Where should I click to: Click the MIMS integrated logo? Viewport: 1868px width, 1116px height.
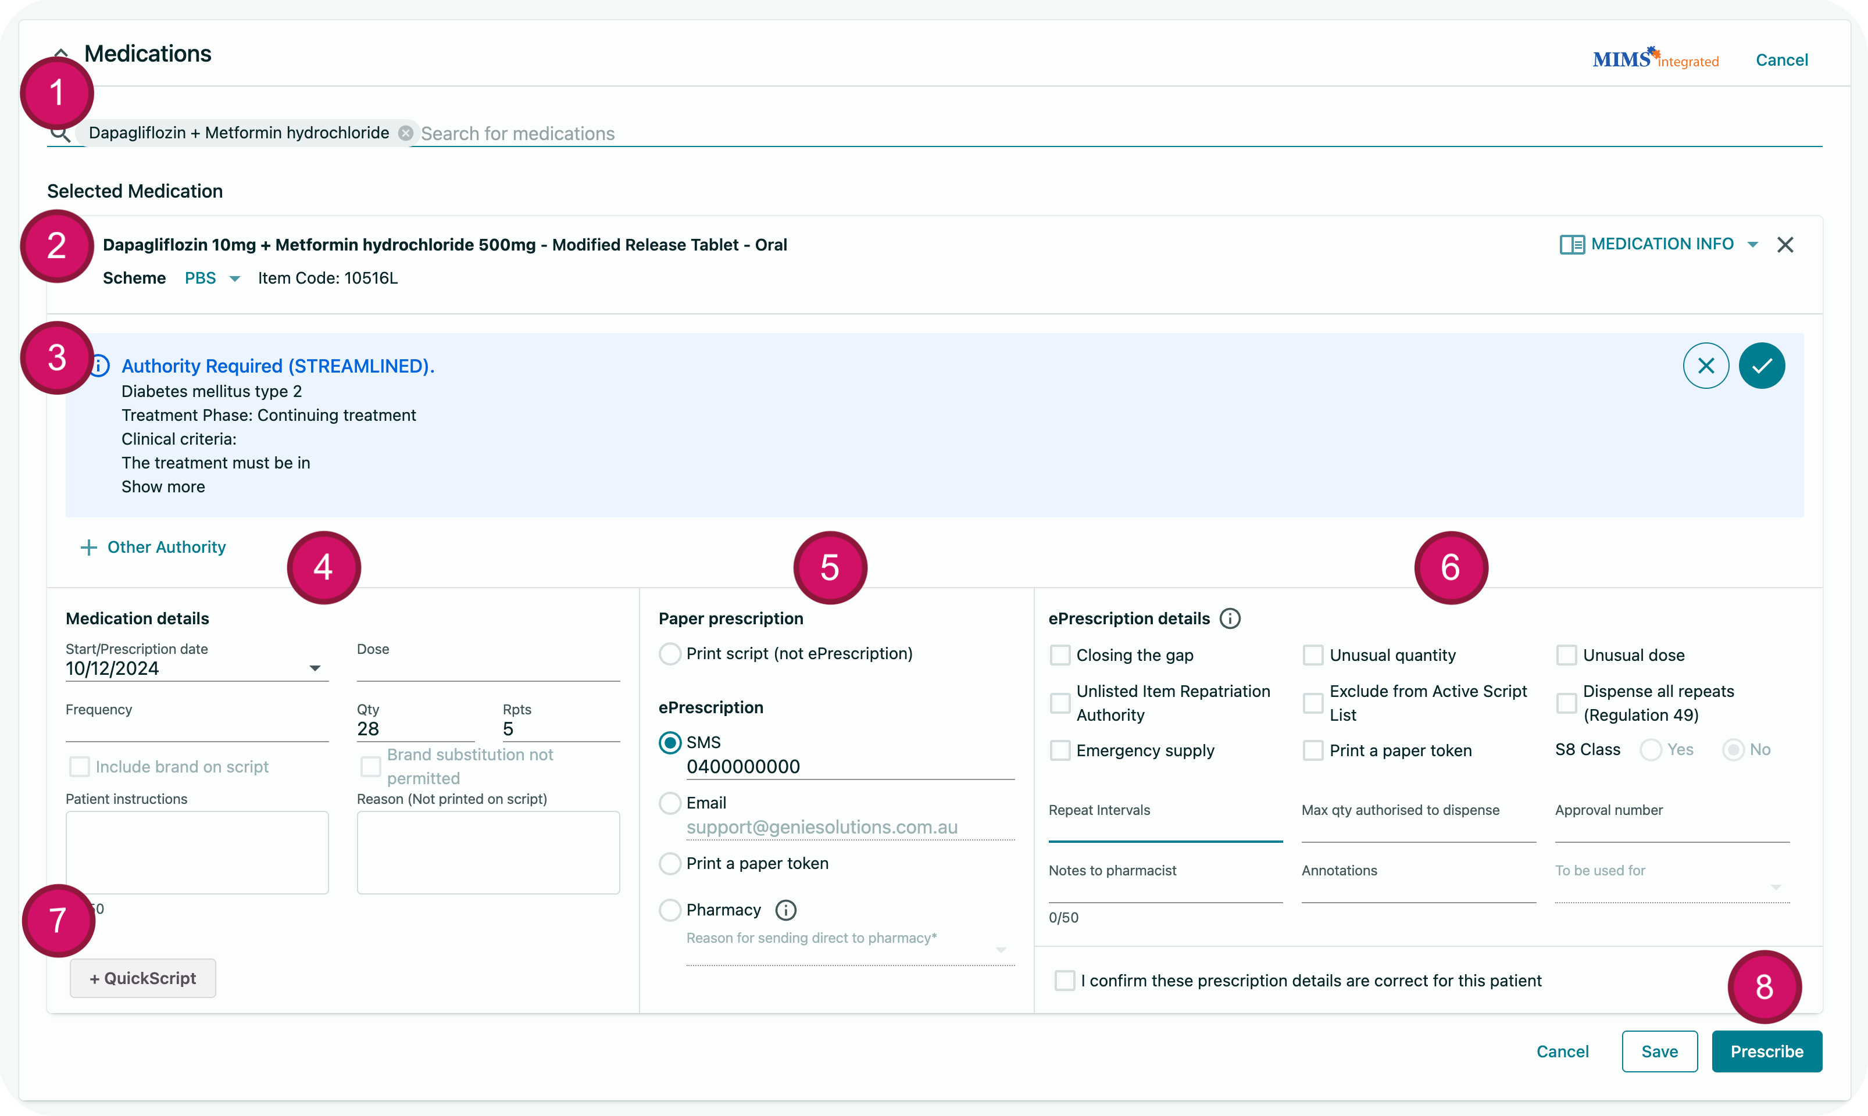point(1655,59)
